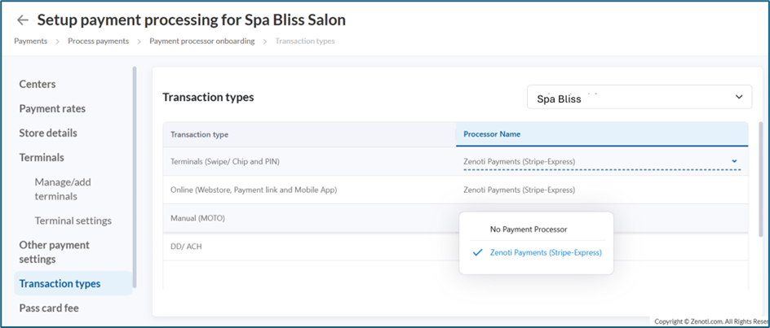770x328 pixels.
Task: Open Pass card fee in sidebar
Action: [49, 308]
